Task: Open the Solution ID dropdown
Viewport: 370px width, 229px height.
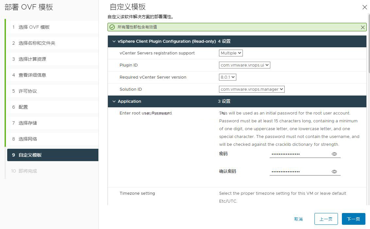Action: point(252,89)
